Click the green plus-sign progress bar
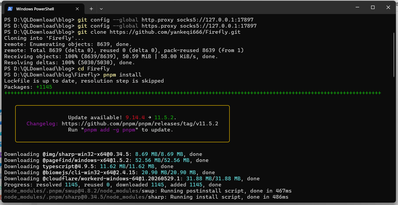Viewport: 398px width, 205px height. (193, 93)
